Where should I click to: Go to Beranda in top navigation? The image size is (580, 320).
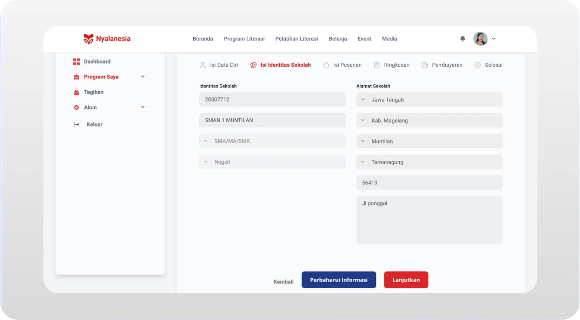click(x=203, y=39)
